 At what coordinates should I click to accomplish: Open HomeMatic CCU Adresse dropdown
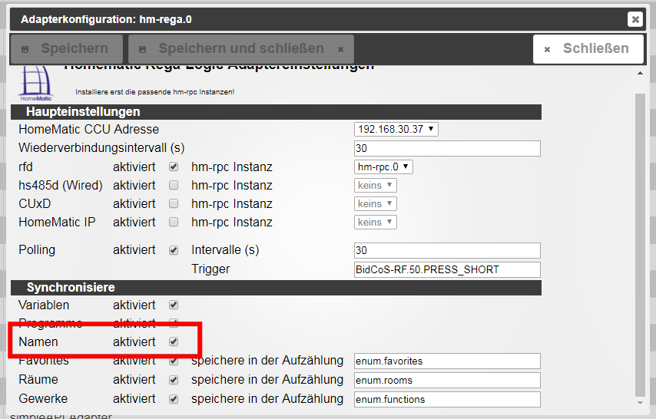(396, 129)
